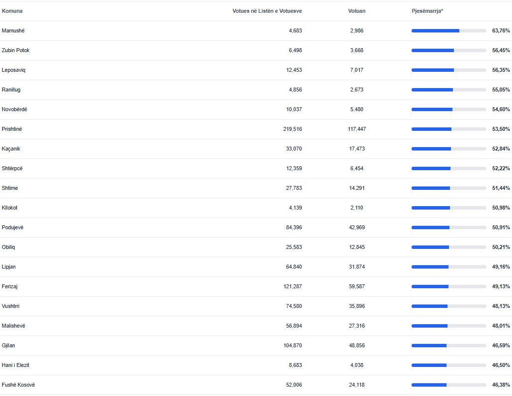Click the Gjilan turnout progress bar
The height and width of the screenshot is (396, 512).
coord(448,345)
